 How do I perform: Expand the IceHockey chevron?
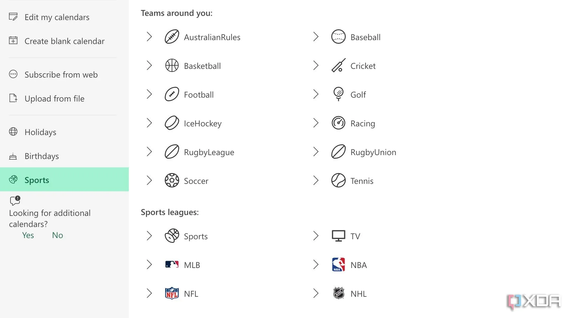149,123
